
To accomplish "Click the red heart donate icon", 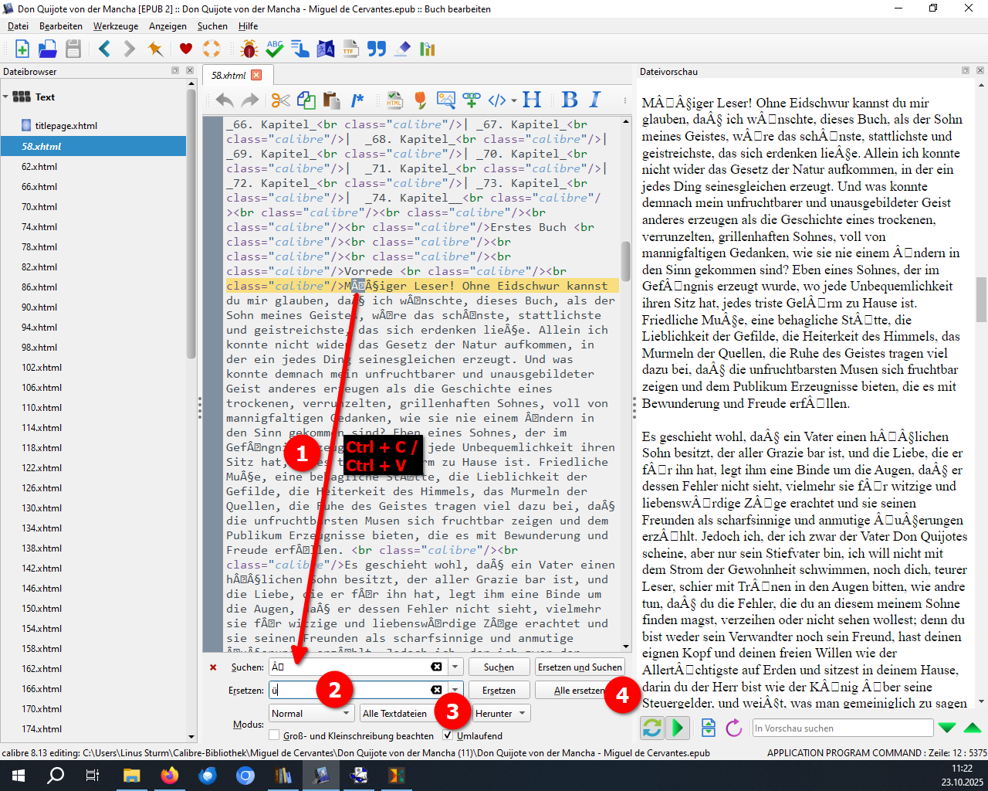I will tap(185, 49).
